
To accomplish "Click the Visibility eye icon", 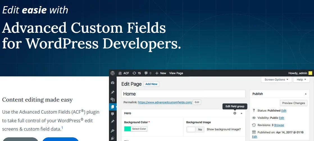I will [x=254, y=118].
